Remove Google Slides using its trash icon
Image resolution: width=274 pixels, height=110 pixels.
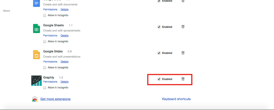183,53
